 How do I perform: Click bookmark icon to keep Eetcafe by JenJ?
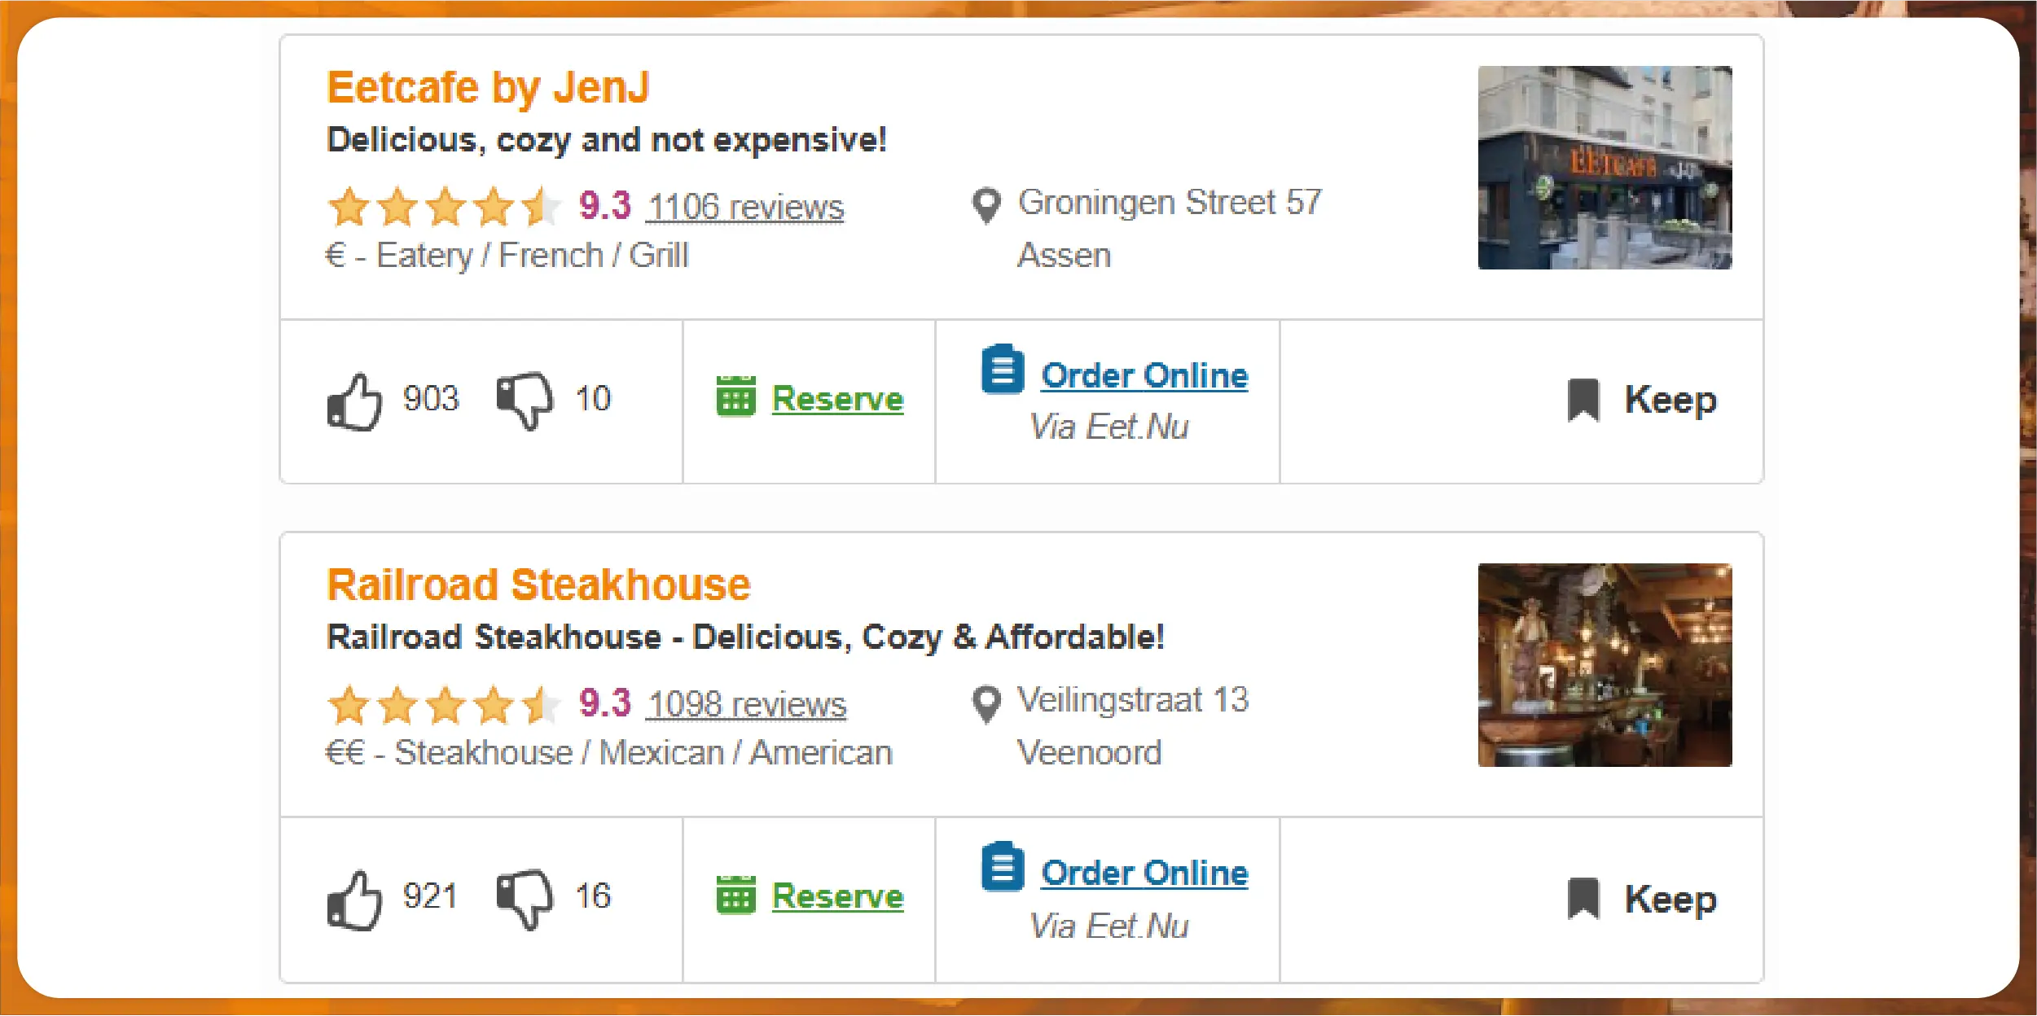1583,400
